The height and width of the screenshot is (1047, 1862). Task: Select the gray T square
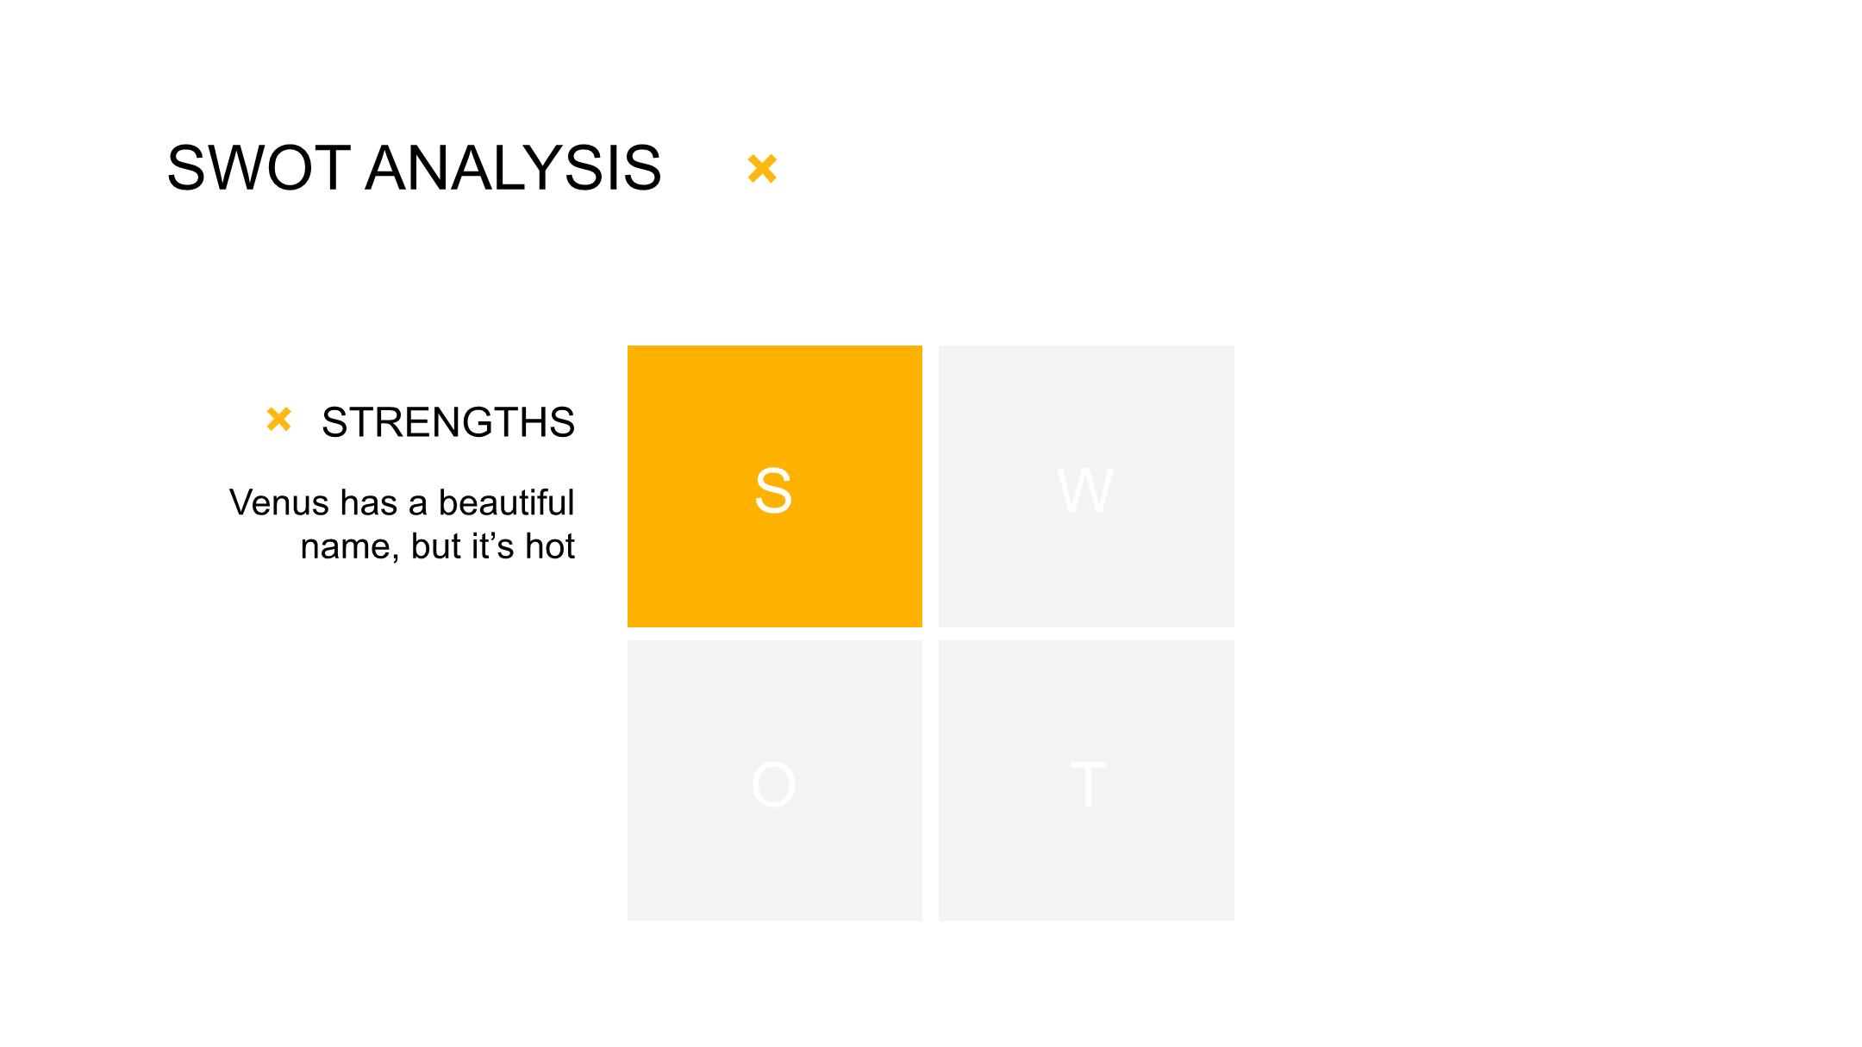click(1086, 781)
